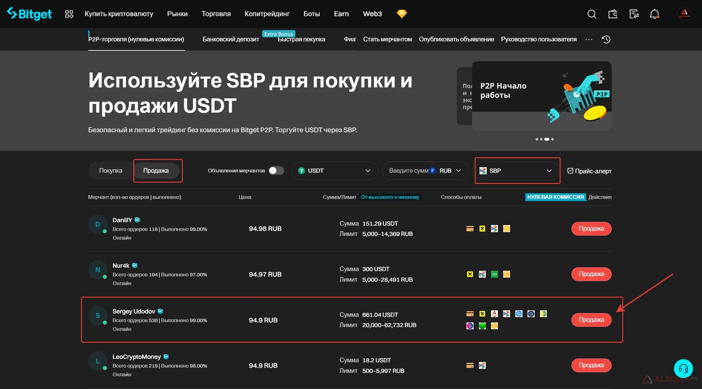
Task: Expand the SBP payment method dropdown
Action: click(517, 171)
